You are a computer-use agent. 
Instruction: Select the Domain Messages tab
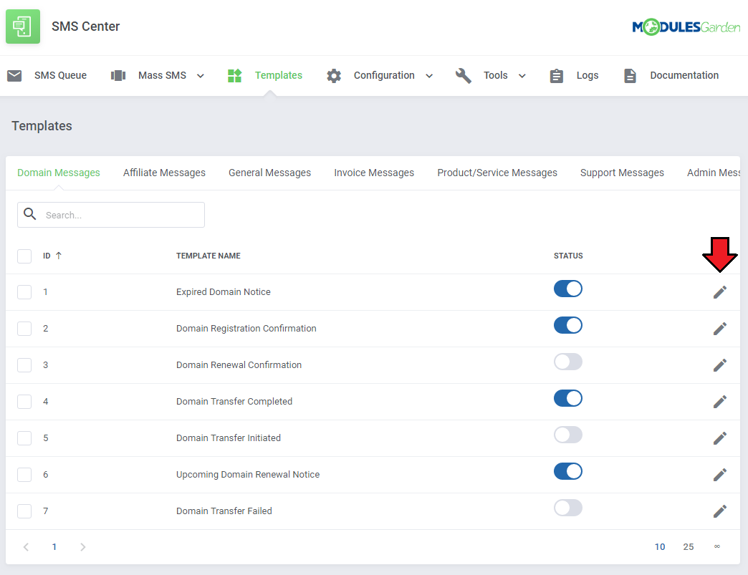coord(59,173)
